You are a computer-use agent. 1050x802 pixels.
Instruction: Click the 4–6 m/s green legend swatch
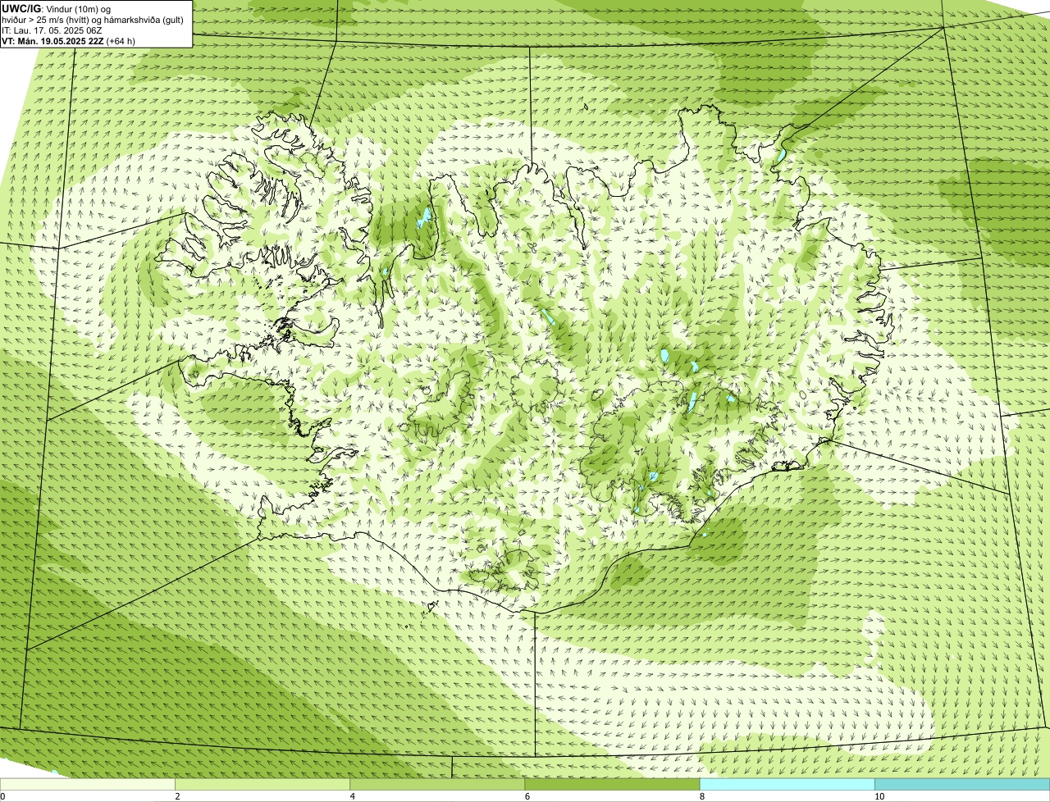point(437,785)
